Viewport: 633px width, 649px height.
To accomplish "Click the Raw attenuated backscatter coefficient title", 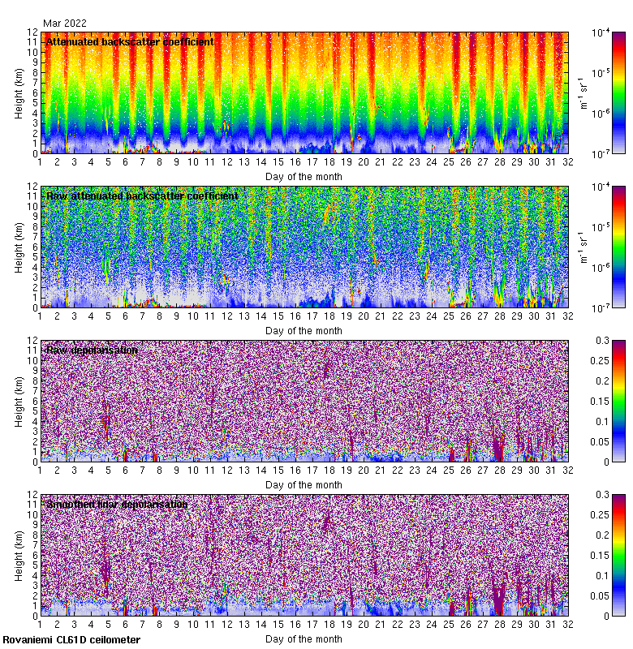I will tap(142, 196).
